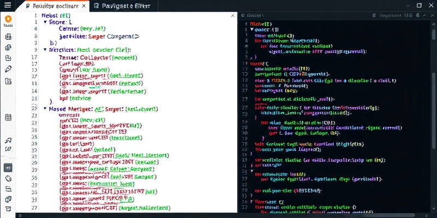Click the second sidebar icon below orange logo

pyautogui.click(x=8, y=47)
